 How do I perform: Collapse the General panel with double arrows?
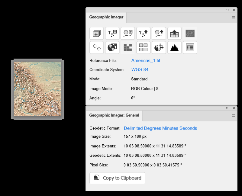(227, 108)
